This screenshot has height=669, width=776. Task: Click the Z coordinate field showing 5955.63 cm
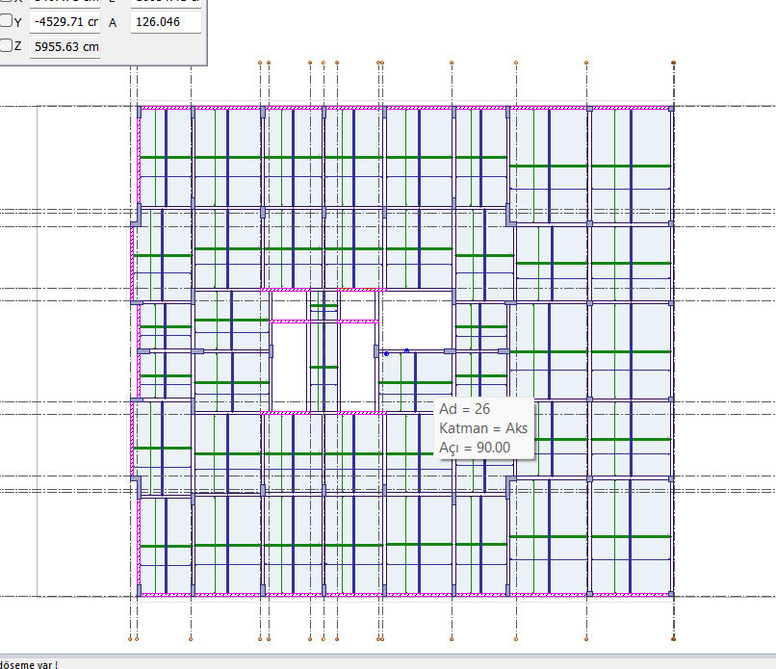65,46
